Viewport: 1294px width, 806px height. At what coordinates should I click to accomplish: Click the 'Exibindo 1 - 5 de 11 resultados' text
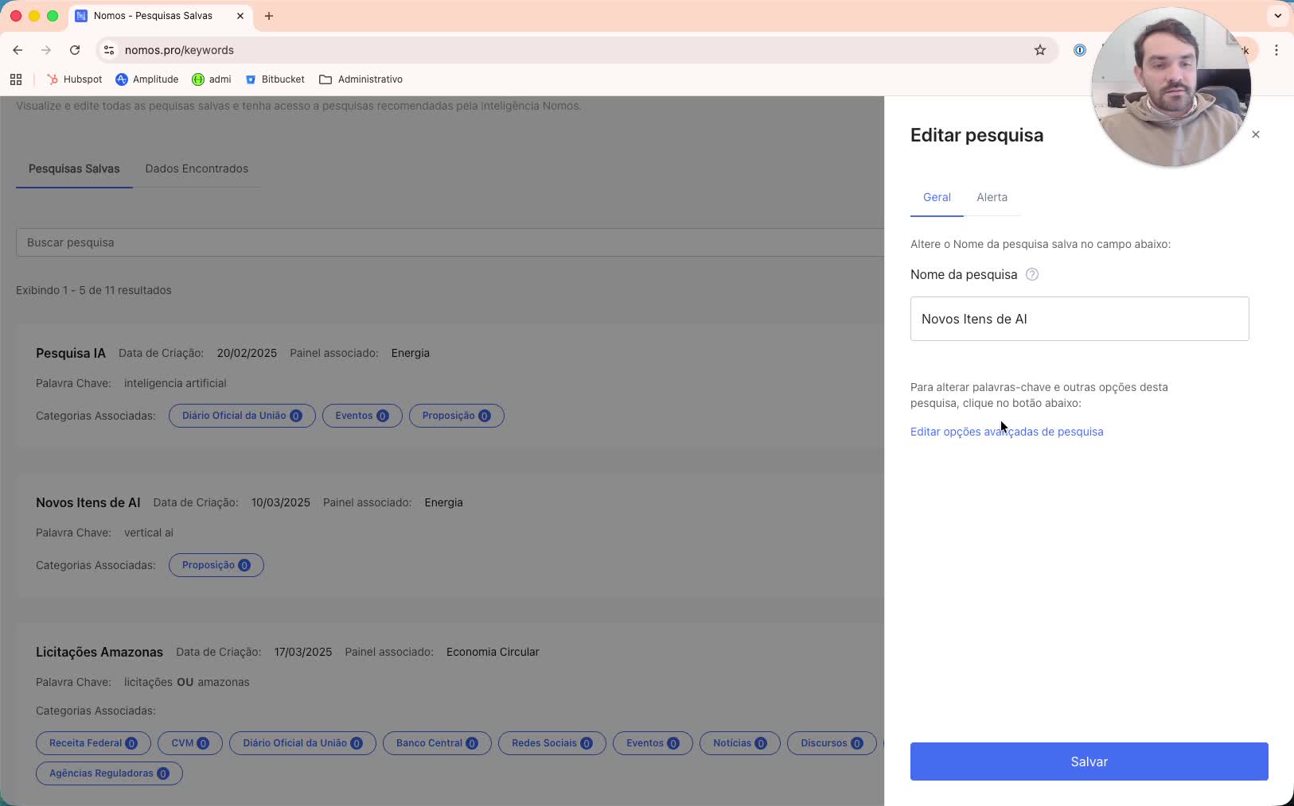tap(94, 290)
